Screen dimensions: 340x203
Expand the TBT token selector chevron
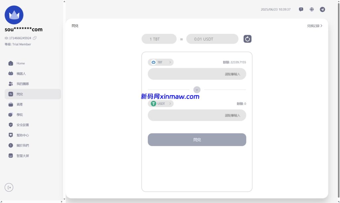(170, 62)
